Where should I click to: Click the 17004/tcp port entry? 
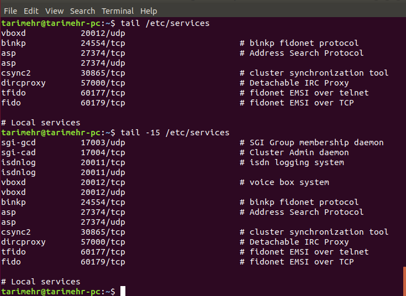click(103, 152)
